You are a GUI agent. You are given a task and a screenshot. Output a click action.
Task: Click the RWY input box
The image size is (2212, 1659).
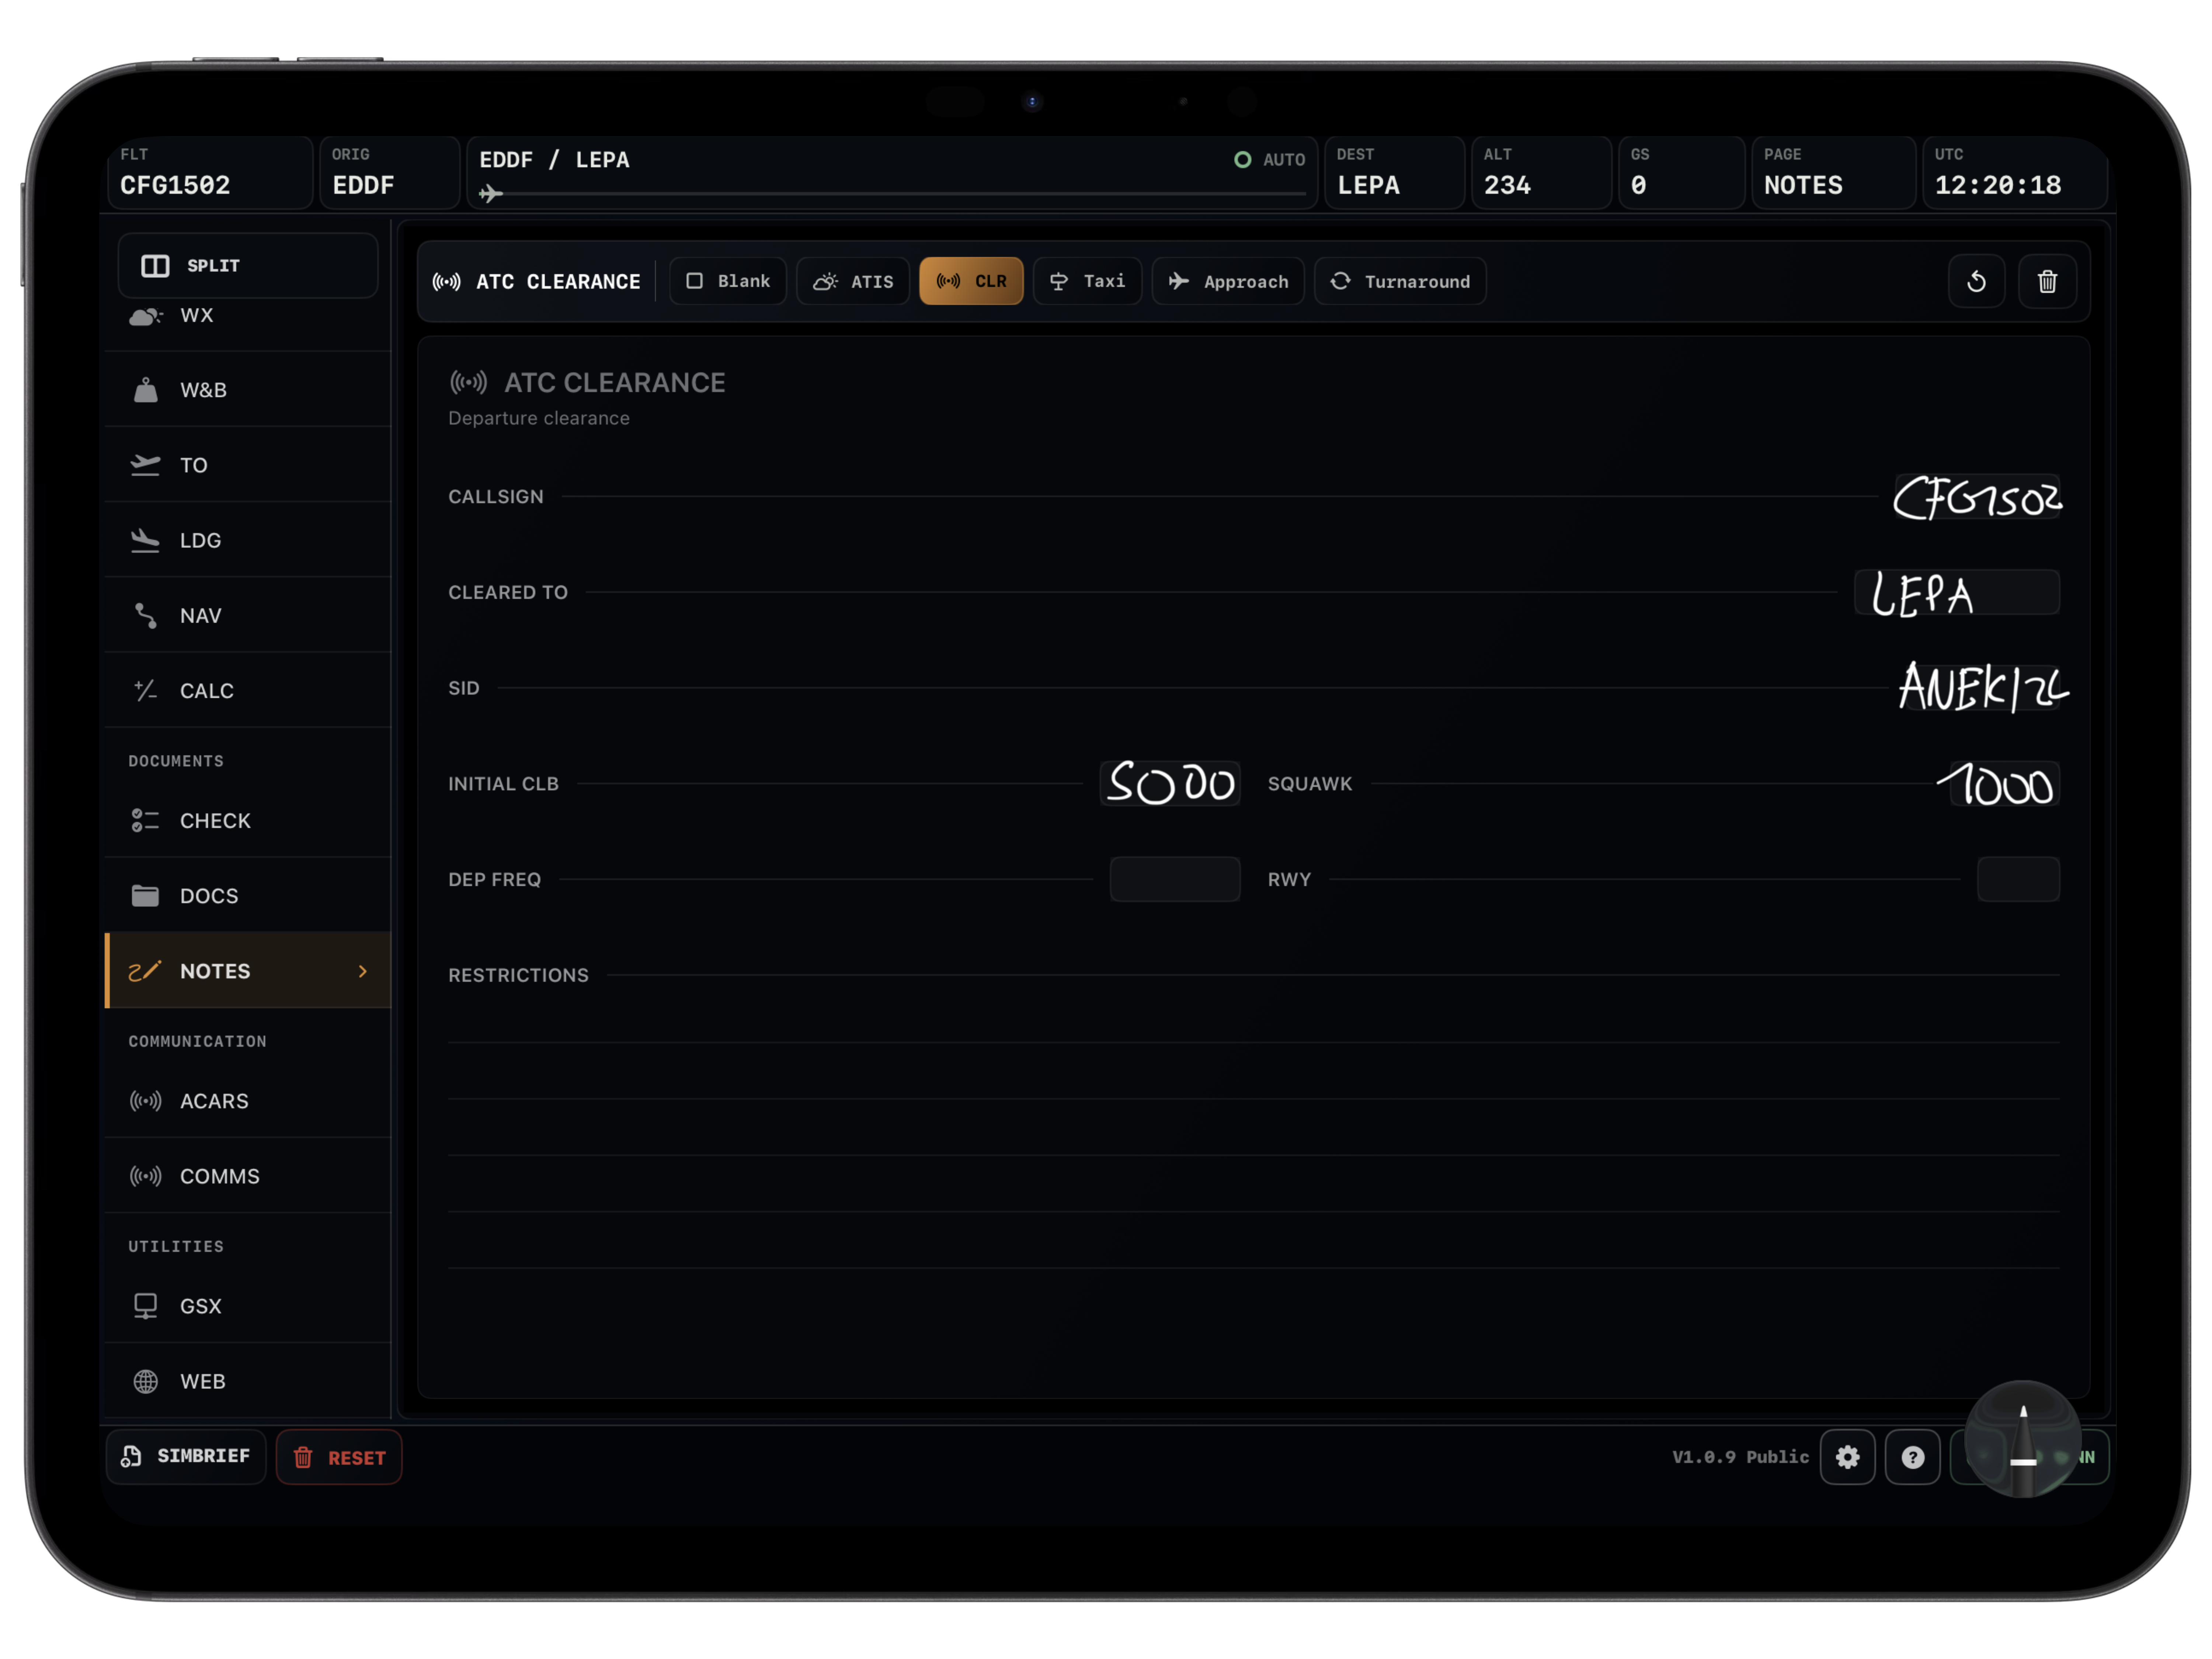(x=2018, y=879)
